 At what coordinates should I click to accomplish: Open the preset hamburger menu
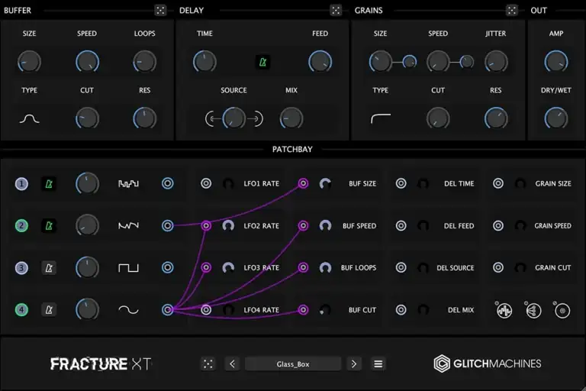[x=378, y=364]
